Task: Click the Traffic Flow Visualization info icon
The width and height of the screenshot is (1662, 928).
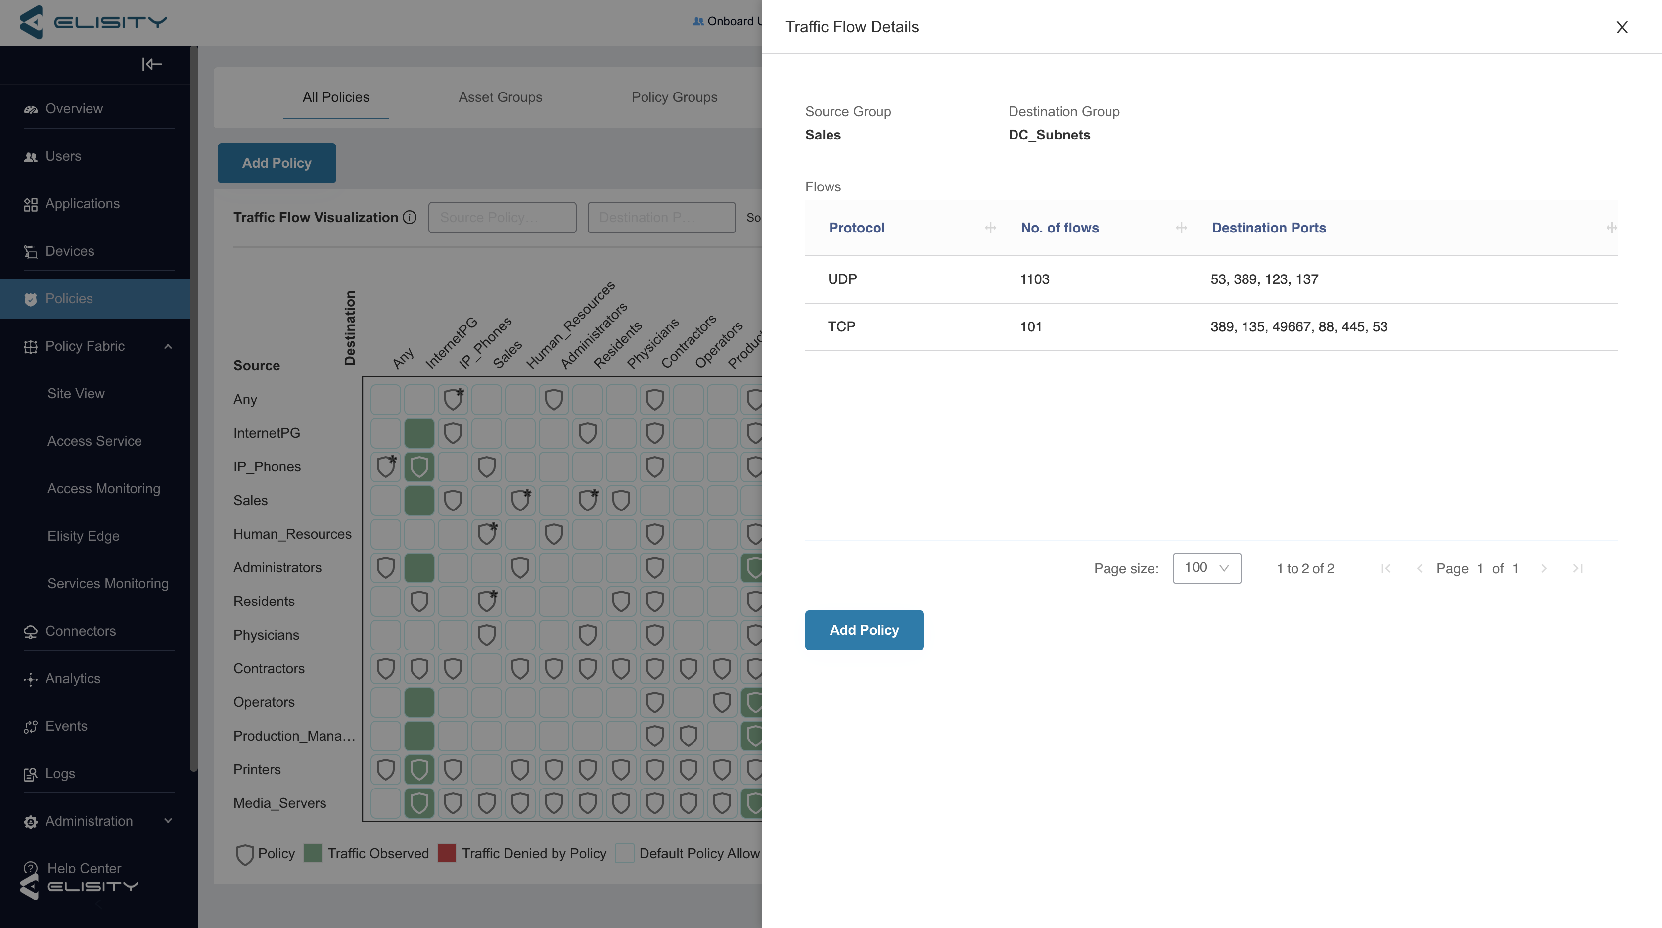Action: point(410,218)
